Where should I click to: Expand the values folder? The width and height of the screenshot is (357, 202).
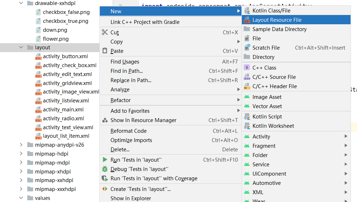pos(21,198)
